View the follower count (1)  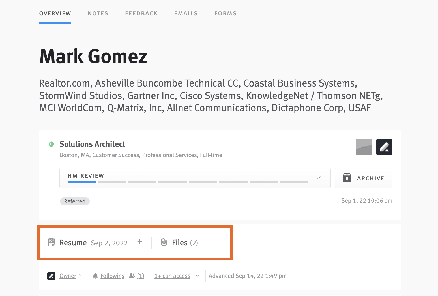coord(141,276)
